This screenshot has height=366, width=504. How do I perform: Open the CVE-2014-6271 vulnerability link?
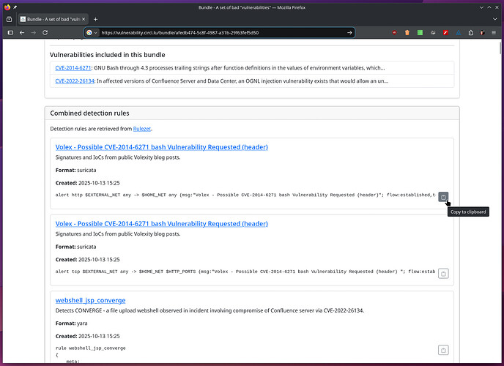(71, 67)
